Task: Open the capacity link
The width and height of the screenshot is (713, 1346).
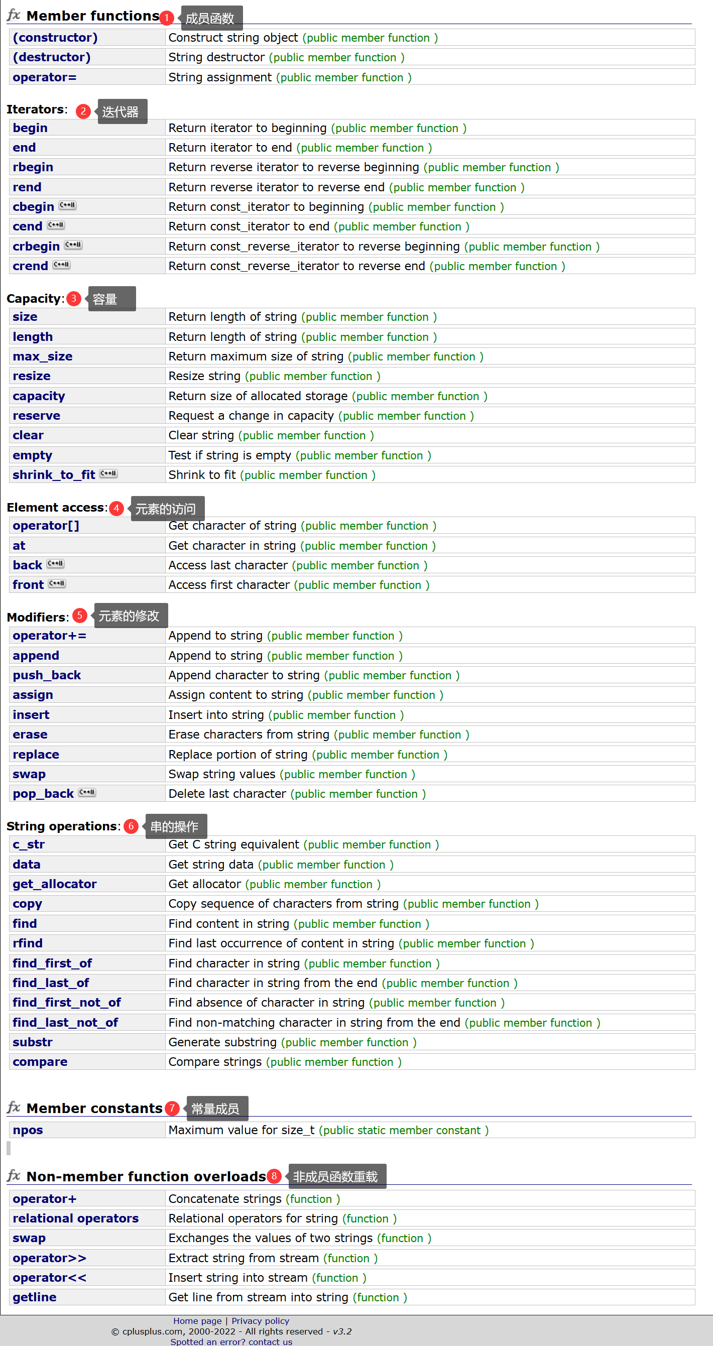Action: coord(39,396)
